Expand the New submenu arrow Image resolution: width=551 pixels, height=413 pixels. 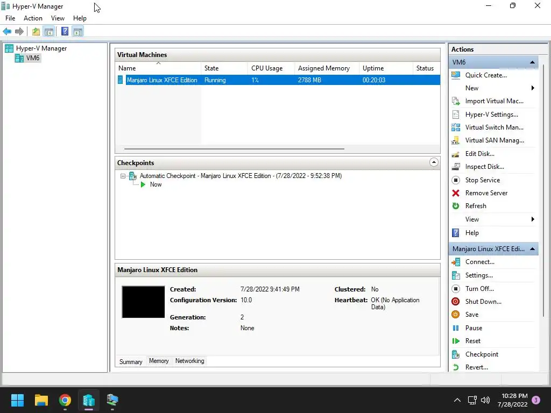pyautogui.click(x=533, y=88)
